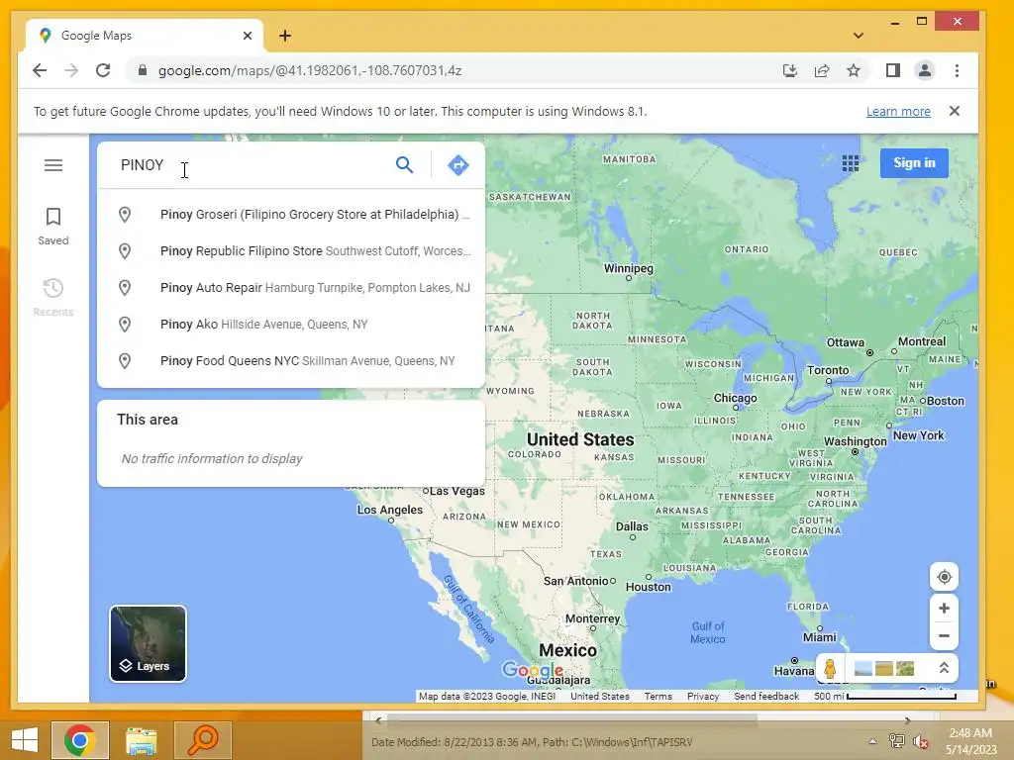The width and height of the screenshot is (1014, 760).
Task: Close the Google Maps tab
Action: click(247, 36)
